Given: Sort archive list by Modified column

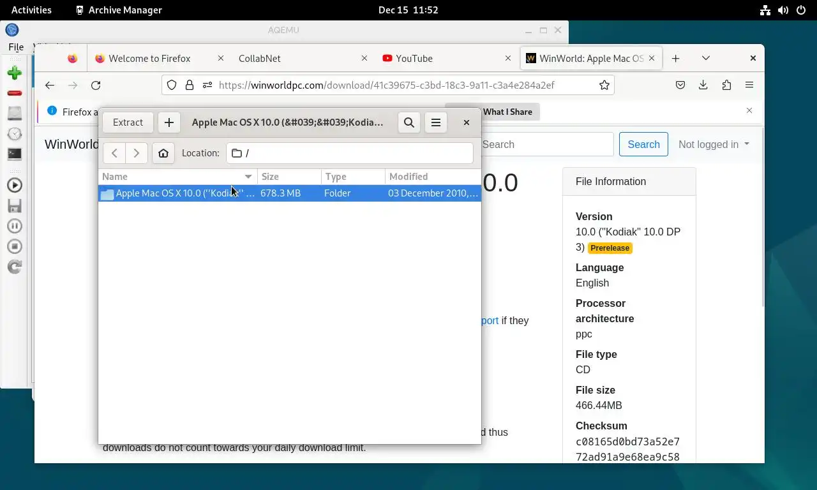Looking at the screenshot, I should point(433,177).
